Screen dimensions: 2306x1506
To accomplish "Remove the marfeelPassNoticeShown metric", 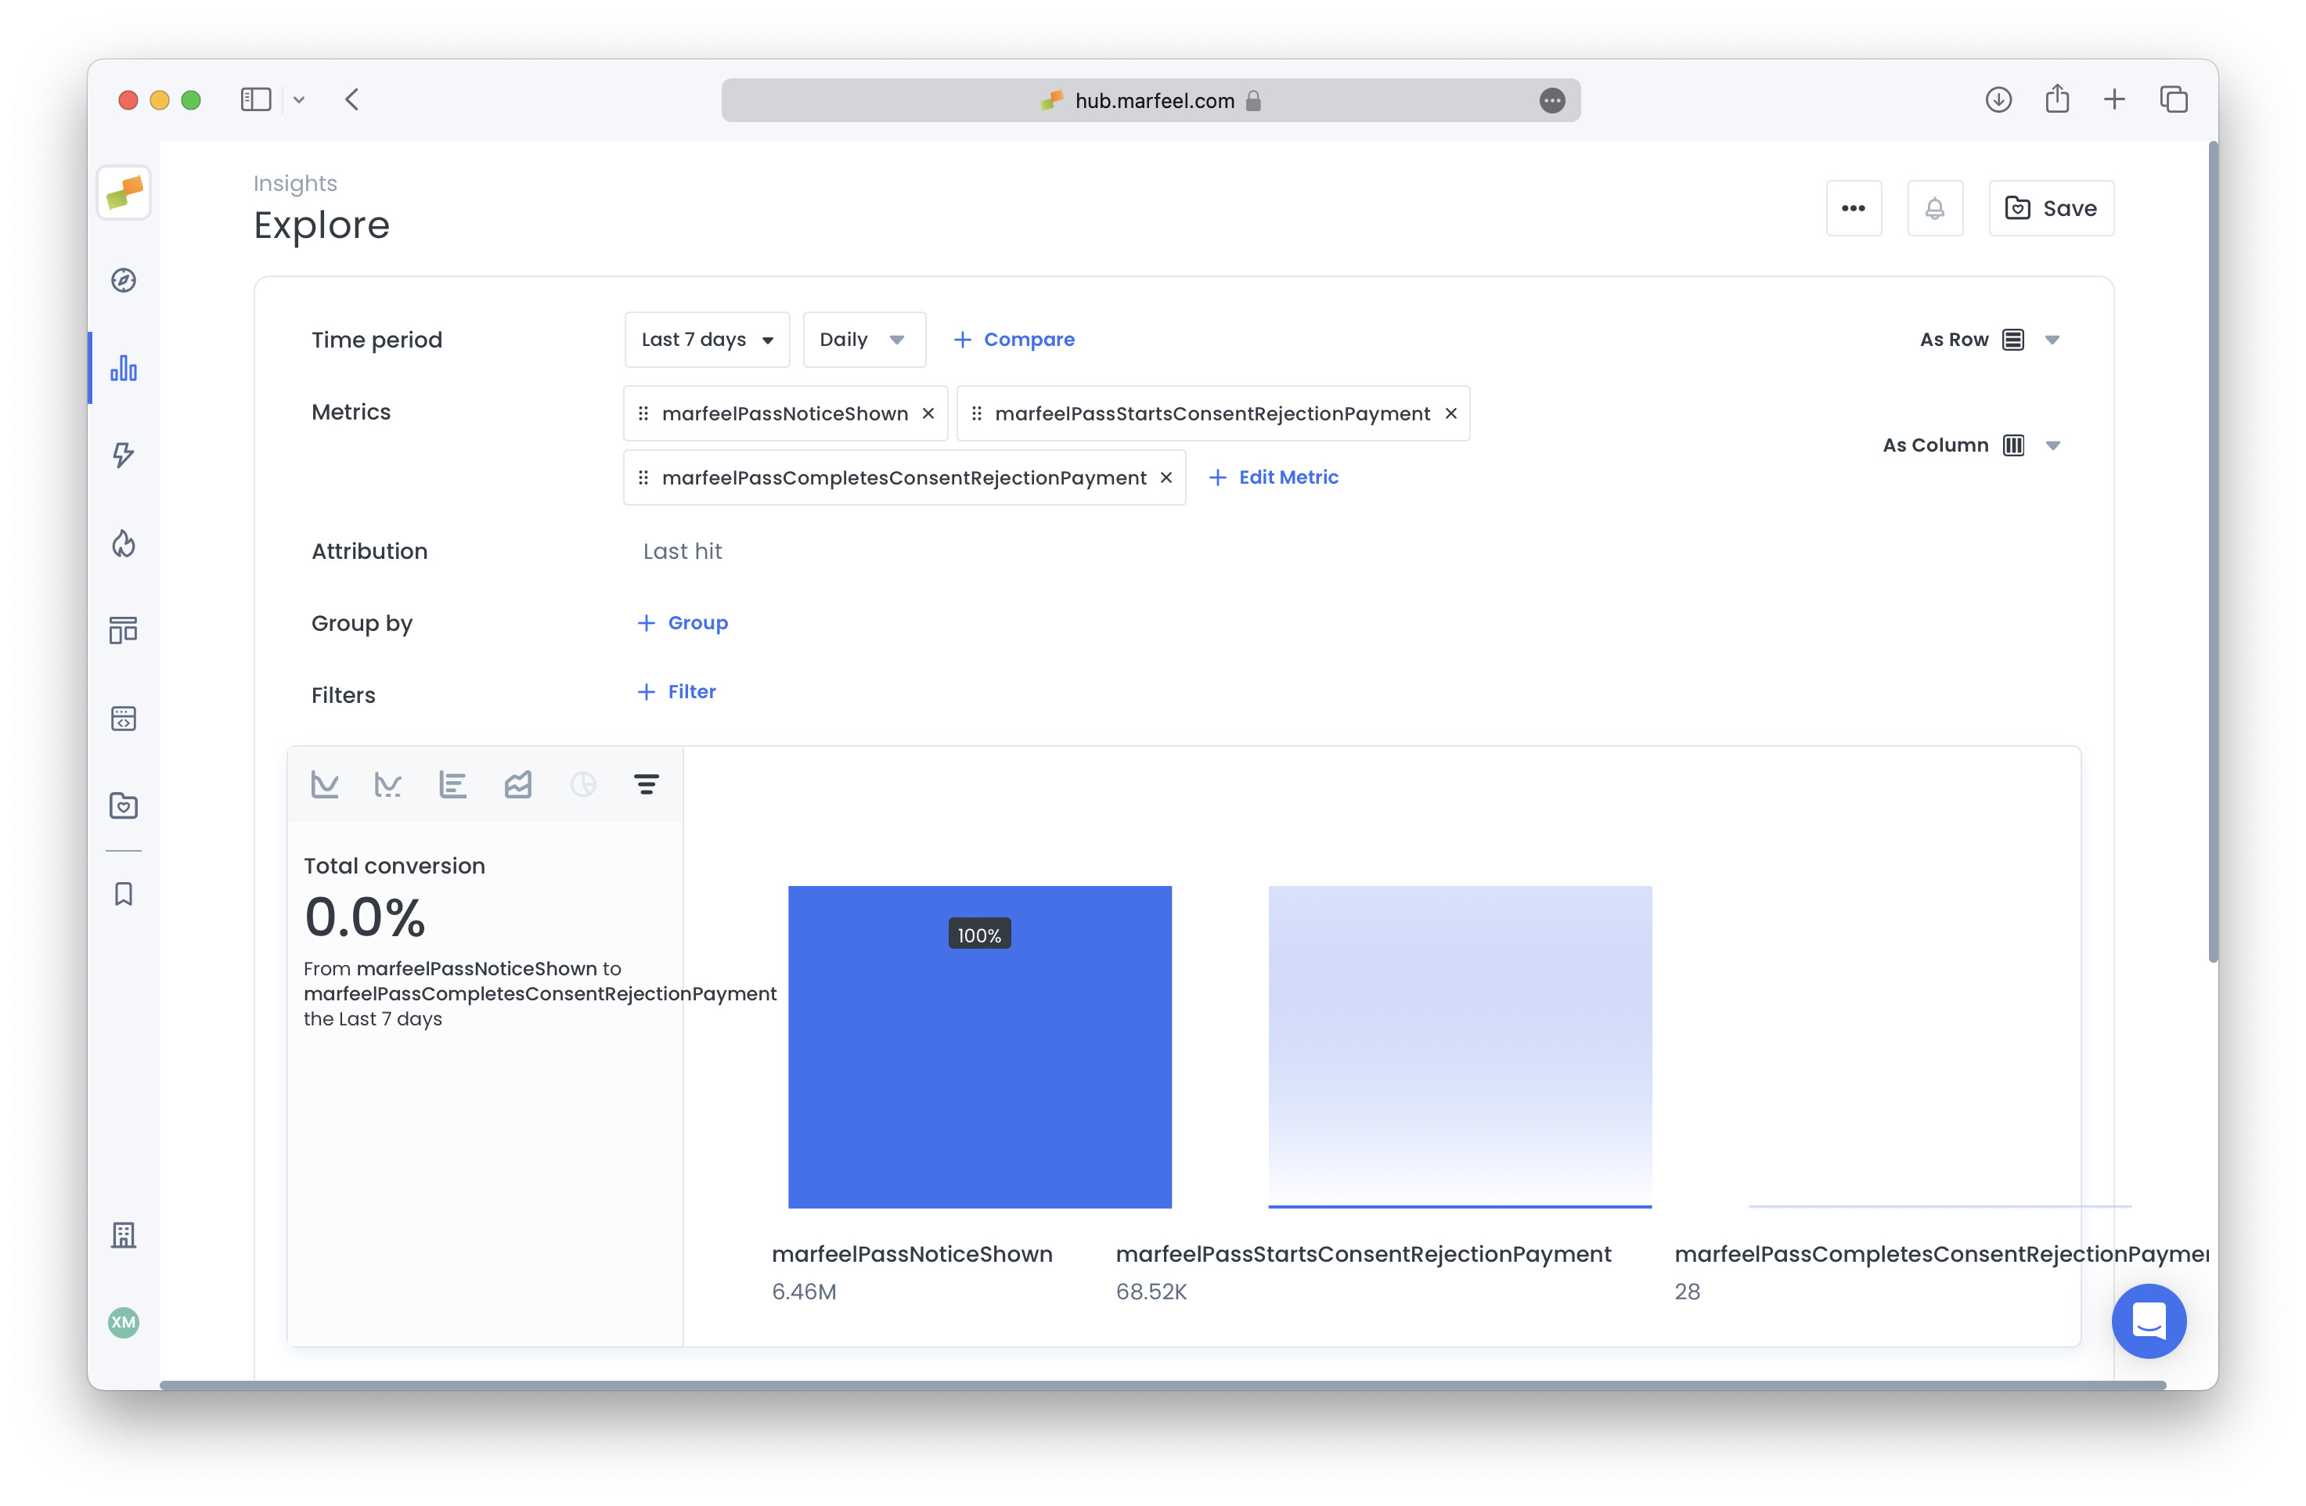I will (928, 414).
